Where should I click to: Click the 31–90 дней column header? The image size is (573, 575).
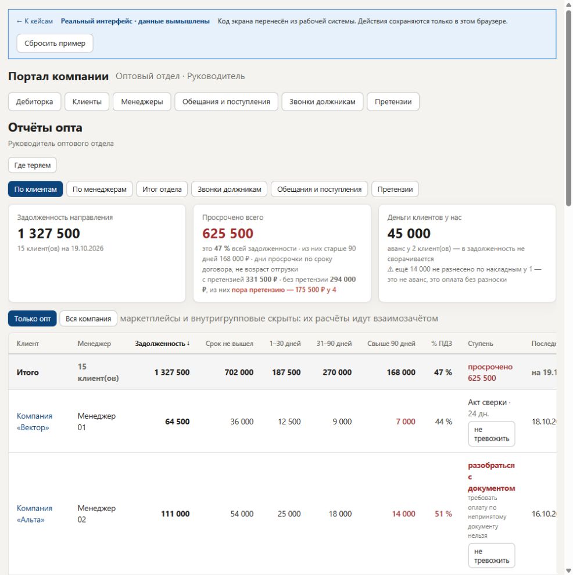(x=334, y=344)
